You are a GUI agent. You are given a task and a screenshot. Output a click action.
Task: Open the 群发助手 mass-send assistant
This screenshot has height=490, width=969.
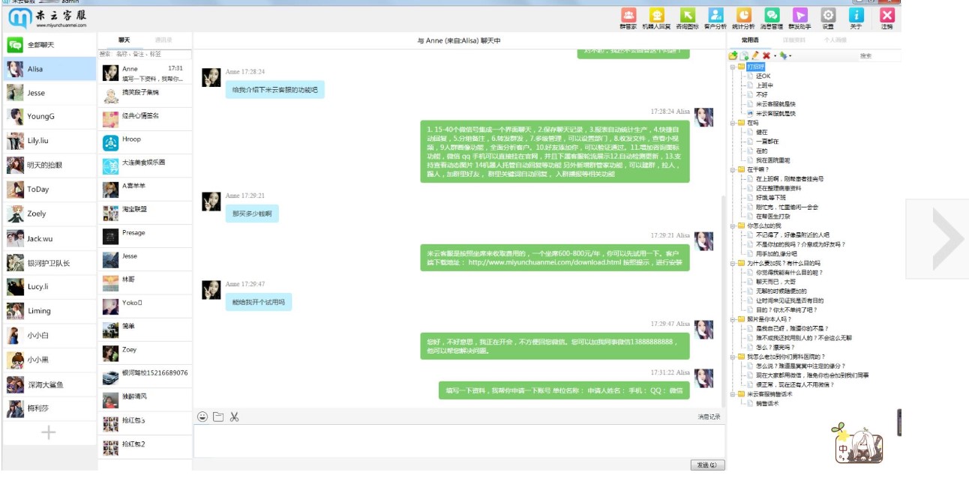point(800,18)
